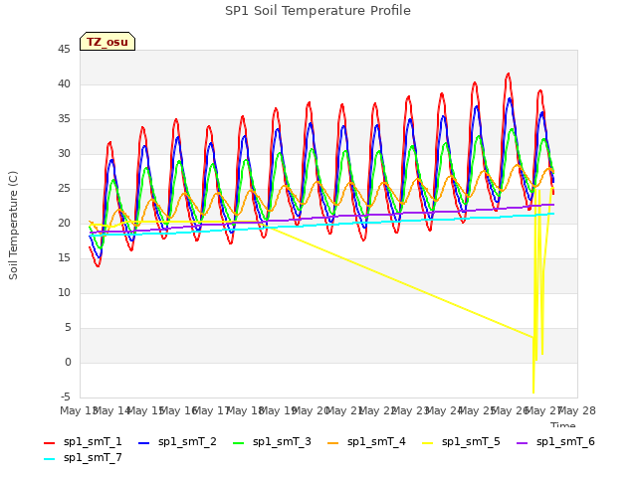The width and height of the screenshot is (637, 477).
Task: Click the TZ_osu annotation box
Action: [x=107, y=42]
